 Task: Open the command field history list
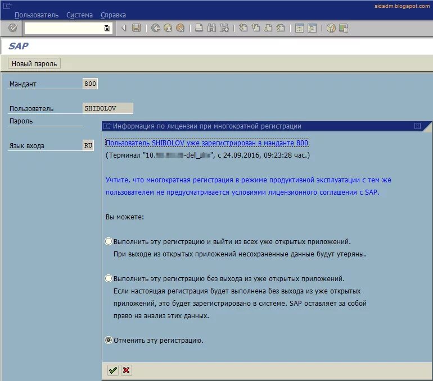tap(107, 28)
